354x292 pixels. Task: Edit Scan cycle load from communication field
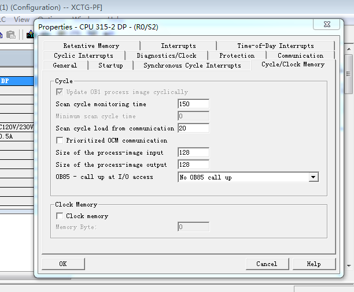(193, 128)
